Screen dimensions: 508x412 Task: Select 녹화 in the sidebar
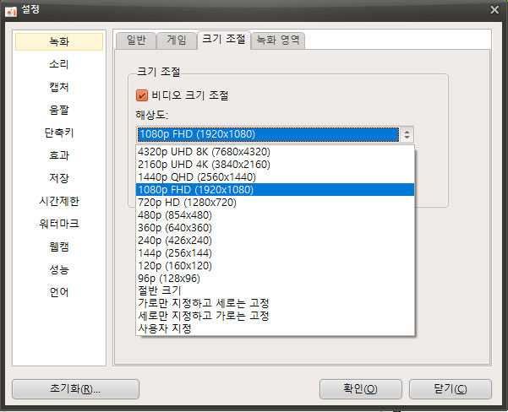click(x=59, y=41)
